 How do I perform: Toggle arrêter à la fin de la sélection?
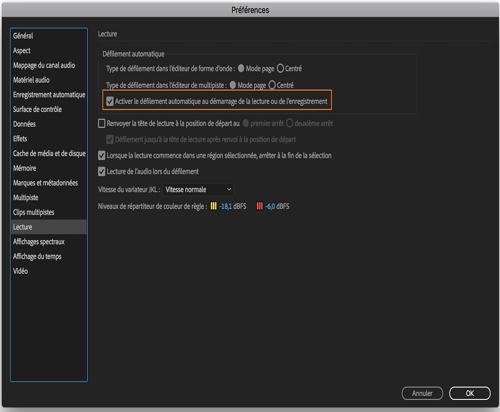[x=102, y=156]
